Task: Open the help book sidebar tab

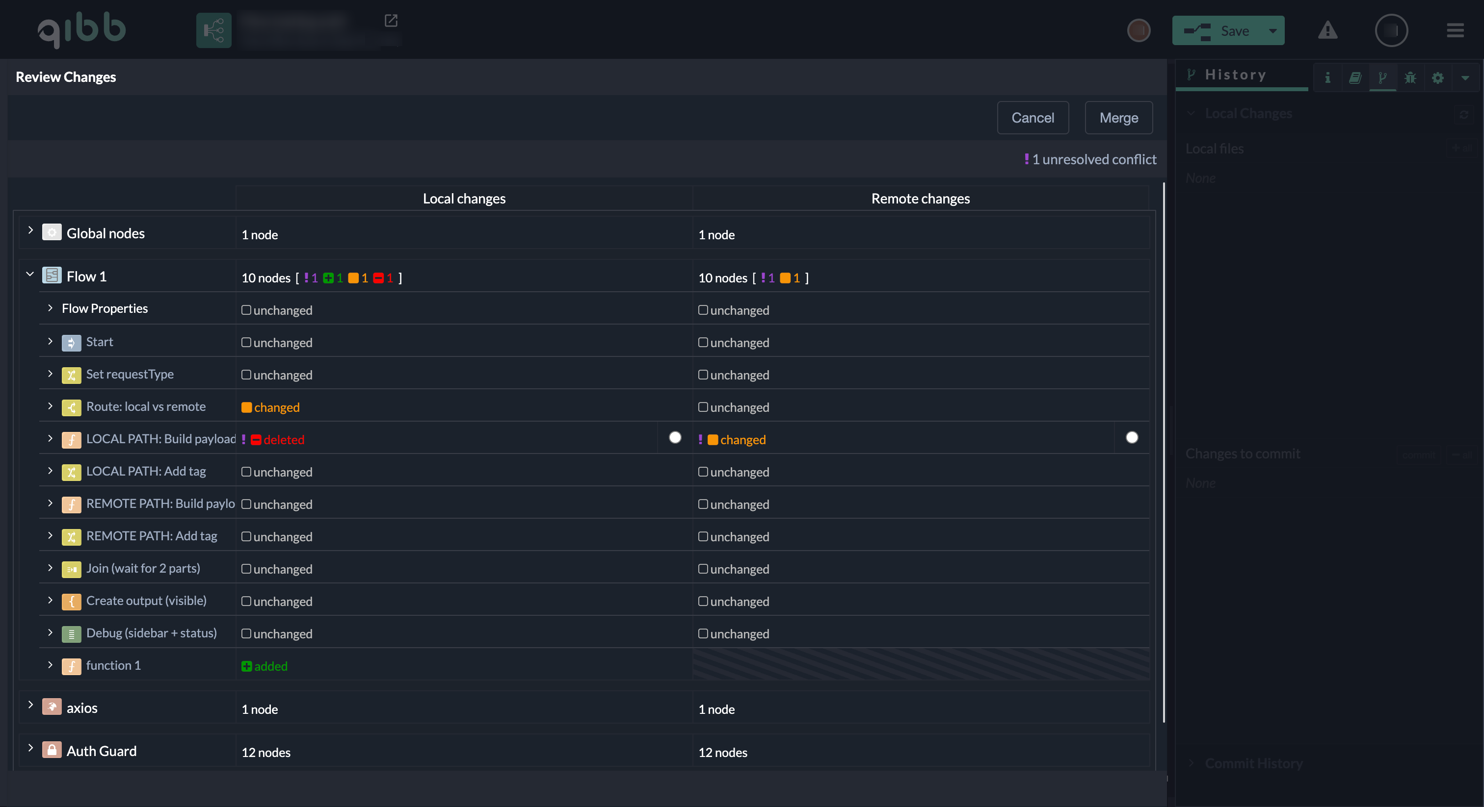Action: pos(1355,77)
